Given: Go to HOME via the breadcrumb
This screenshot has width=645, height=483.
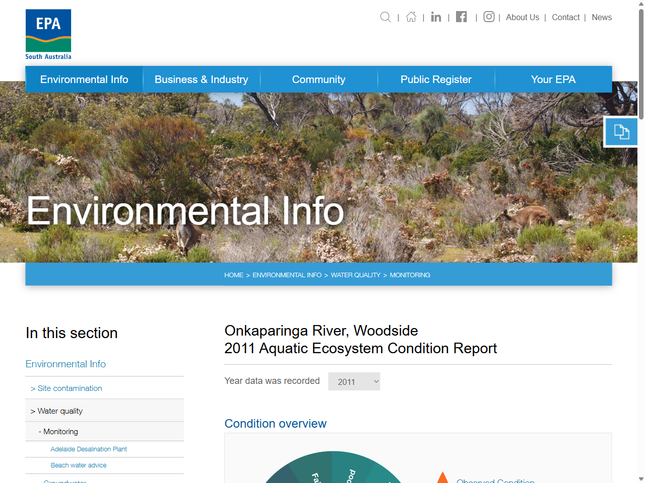Looking at the screenshot, I should (233, 275).
